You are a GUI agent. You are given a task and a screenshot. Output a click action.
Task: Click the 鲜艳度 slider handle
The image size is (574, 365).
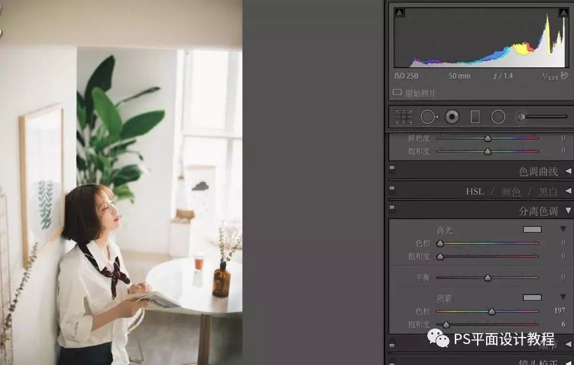point(488,138)
